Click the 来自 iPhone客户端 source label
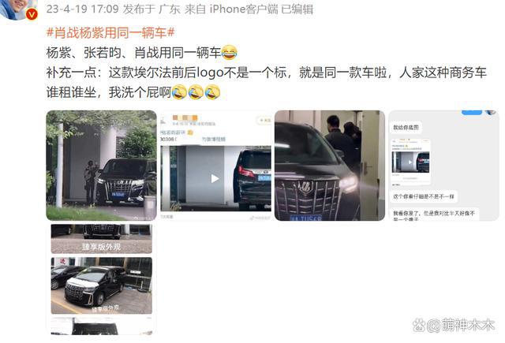Screen dimensions: 505x343 (231, 9)
